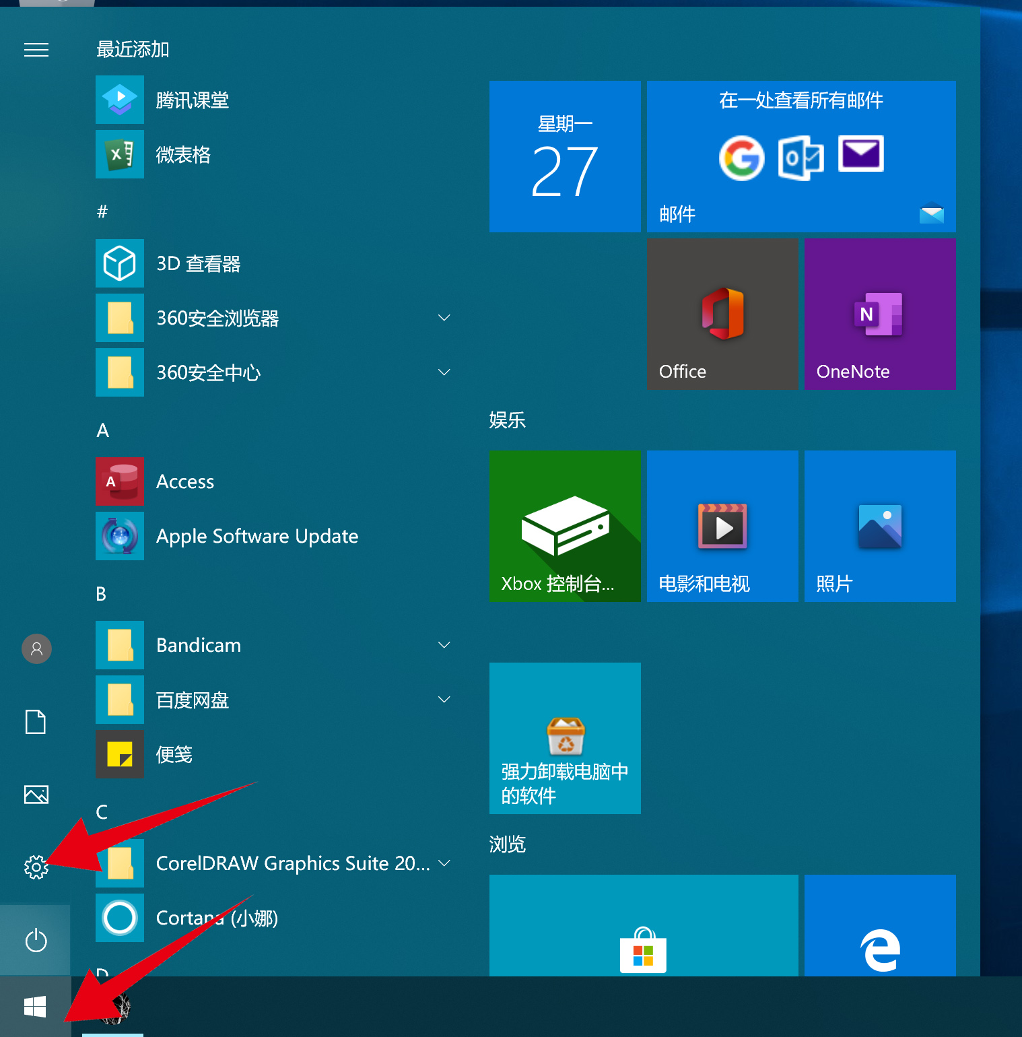Open the 强力卸载电脑中的软件 tile
Viewport: 1022px width, 1037px height.
click(x=565, y=738)
